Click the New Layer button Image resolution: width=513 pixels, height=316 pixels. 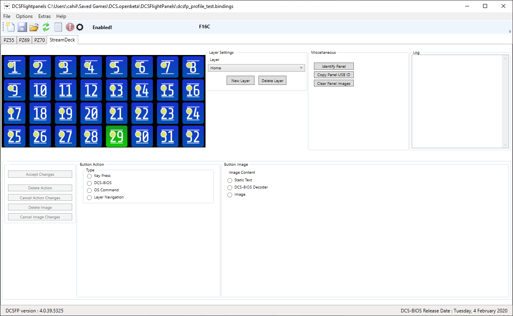tap(240, 80)
